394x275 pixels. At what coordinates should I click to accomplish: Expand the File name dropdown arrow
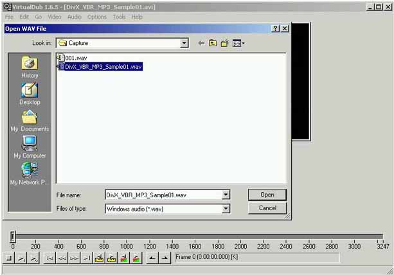pos(226,195)
